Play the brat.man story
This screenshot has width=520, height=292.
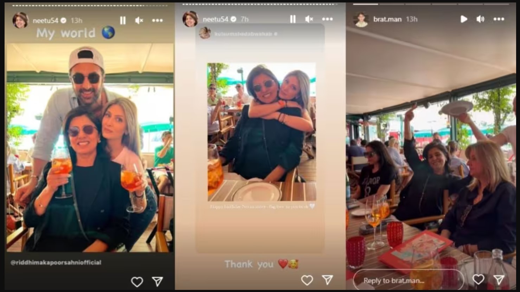pyautogui.click(x=464, y=19)
